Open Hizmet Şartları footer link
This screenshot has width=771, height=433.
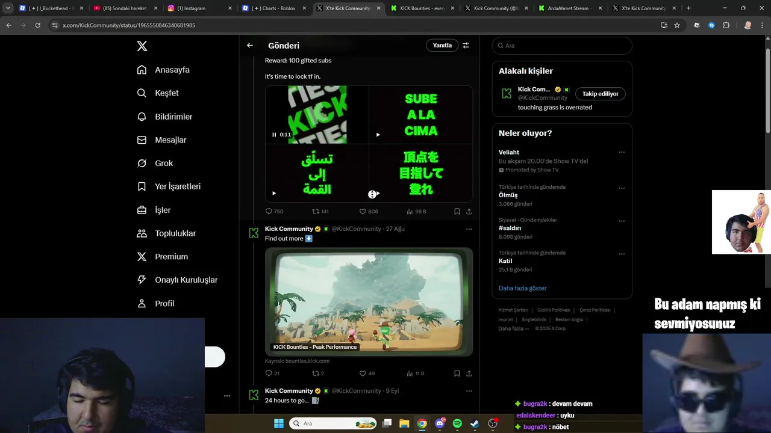pyautogui.click(x=513, y=310)
